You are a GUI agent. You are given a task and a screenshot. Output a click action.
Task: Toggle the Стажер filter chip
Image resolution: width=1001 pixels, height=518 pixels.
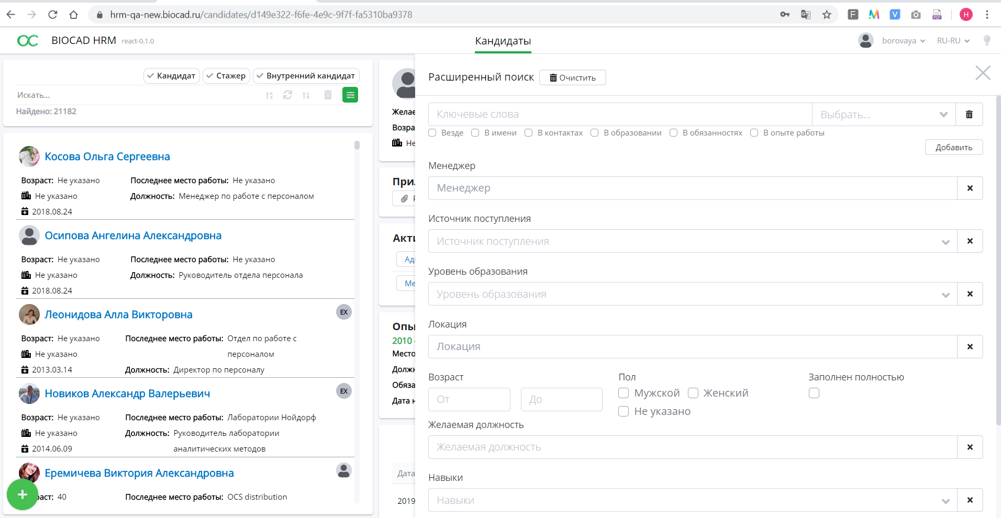tap(226, 76)
